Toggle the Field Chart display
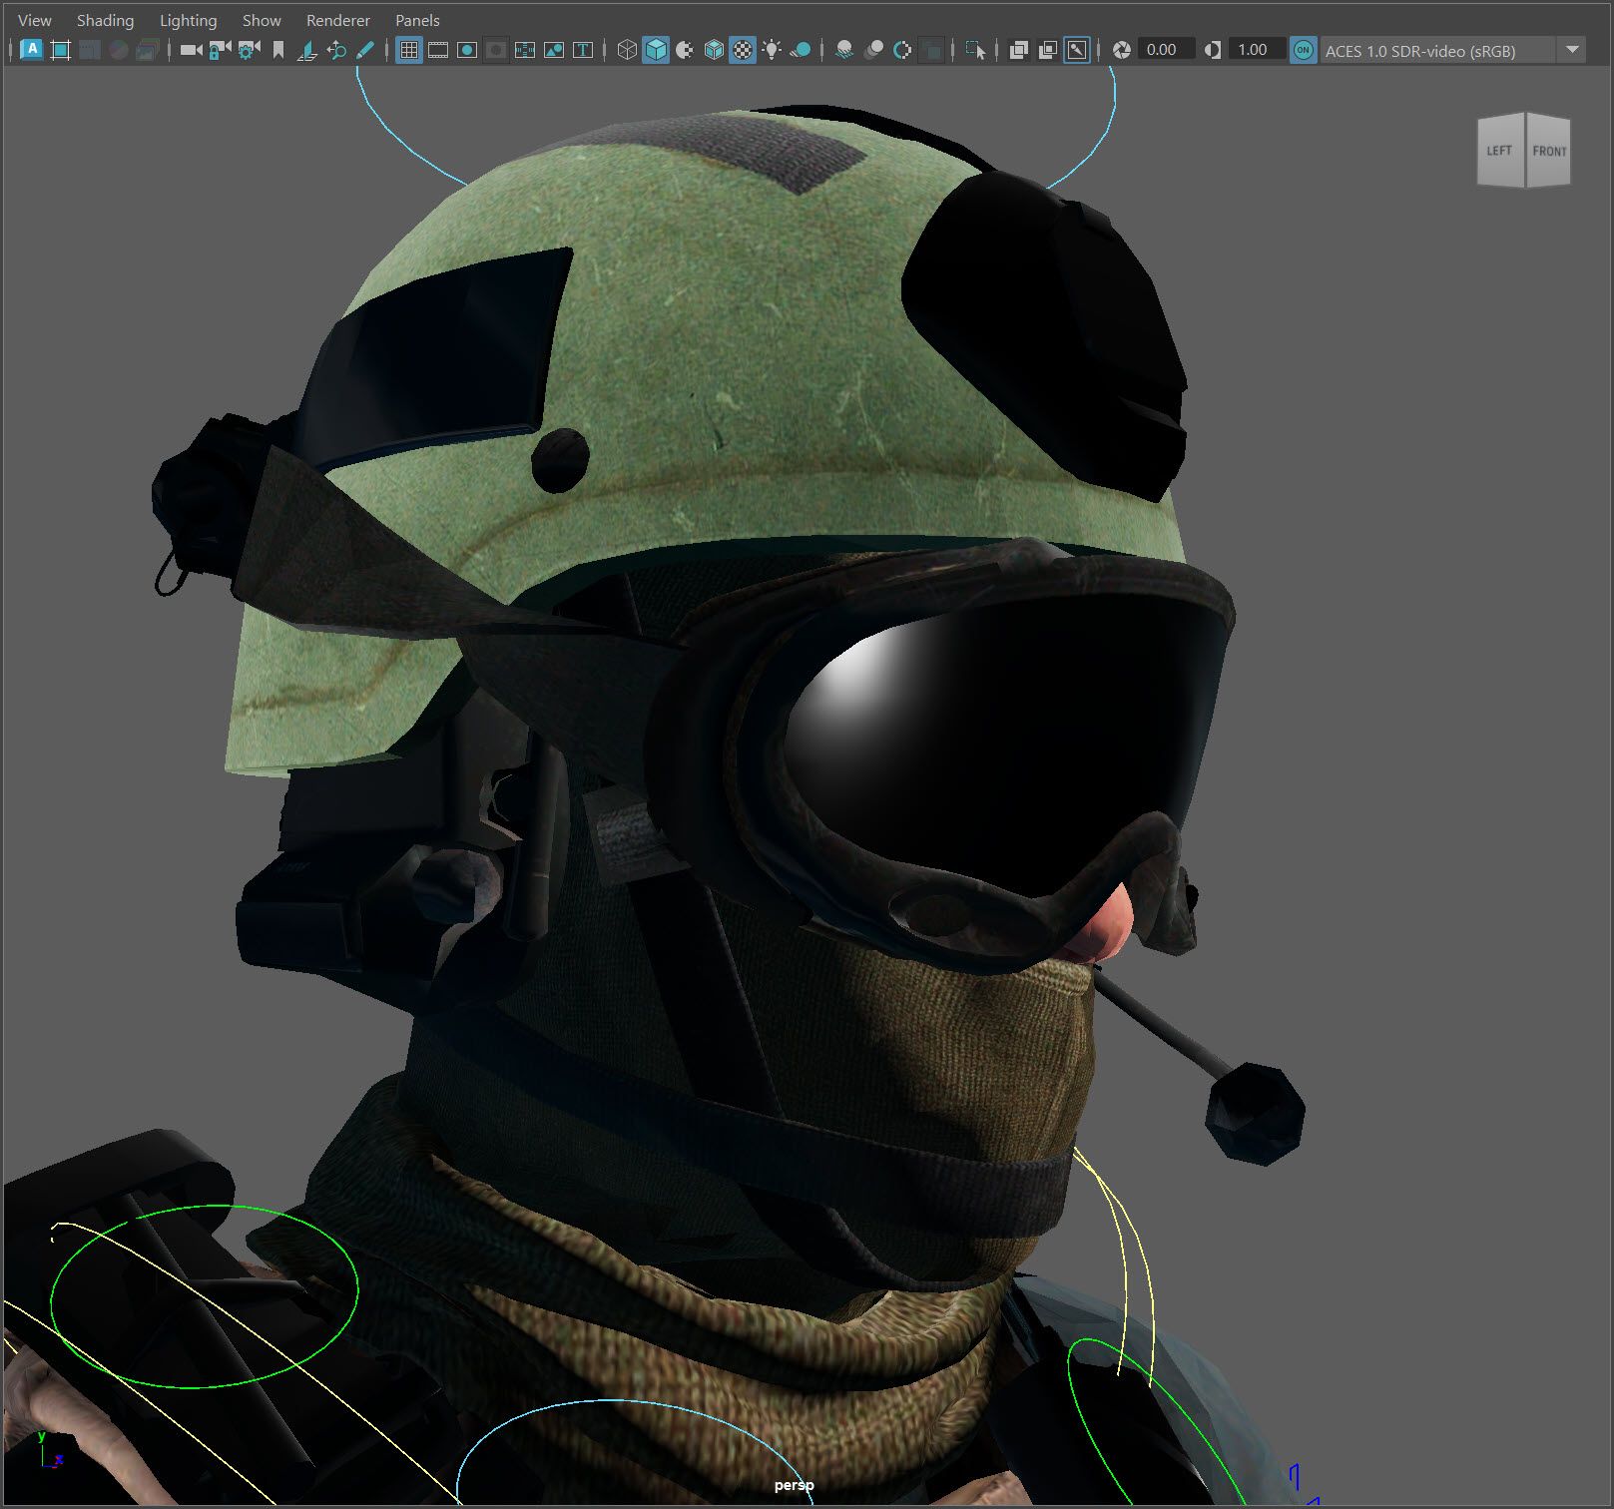Viewport: 1614px width, 1509px height. [x=525, y=49]
